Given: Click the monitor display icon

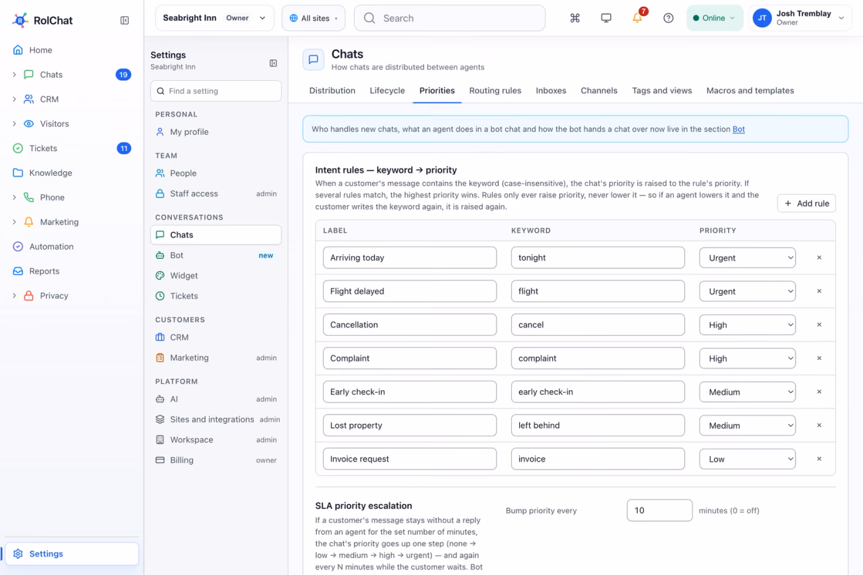Looking at the screenshot, I should [606, 18].
